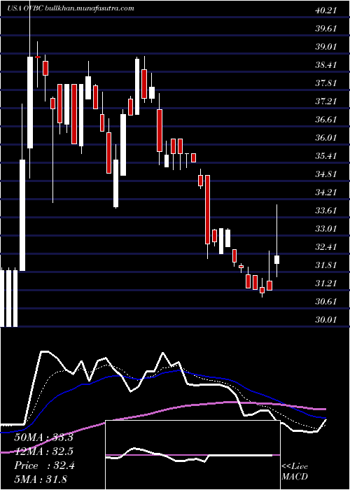Click the 31.21 price axis label
Screen dimensions: 350x490
[327, 283]
